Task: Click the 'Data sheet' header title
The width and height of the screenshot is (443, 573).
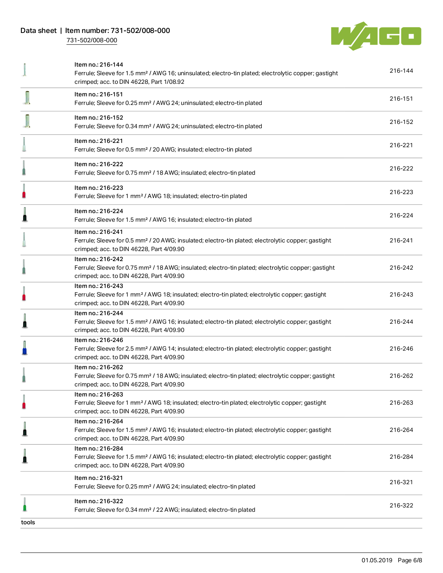Action: coord(38,30)
